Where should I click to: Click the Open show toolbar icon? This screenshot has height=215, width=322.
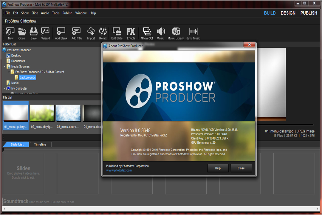pos(22,33)
